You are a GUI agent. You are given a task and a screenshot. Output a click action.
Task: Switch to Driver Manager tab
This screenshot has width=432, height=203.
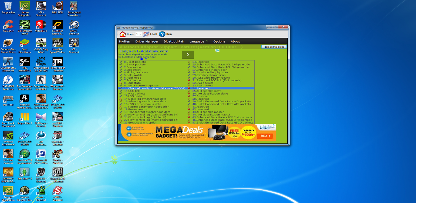147,41
